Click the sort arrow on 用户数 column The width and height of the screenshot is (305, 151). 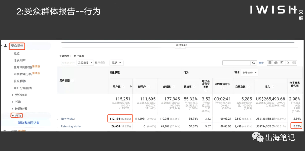coord(131,86)
